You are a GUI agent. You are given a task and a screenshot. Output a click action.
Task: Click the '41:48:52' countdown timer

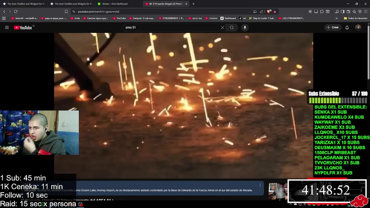326,190
